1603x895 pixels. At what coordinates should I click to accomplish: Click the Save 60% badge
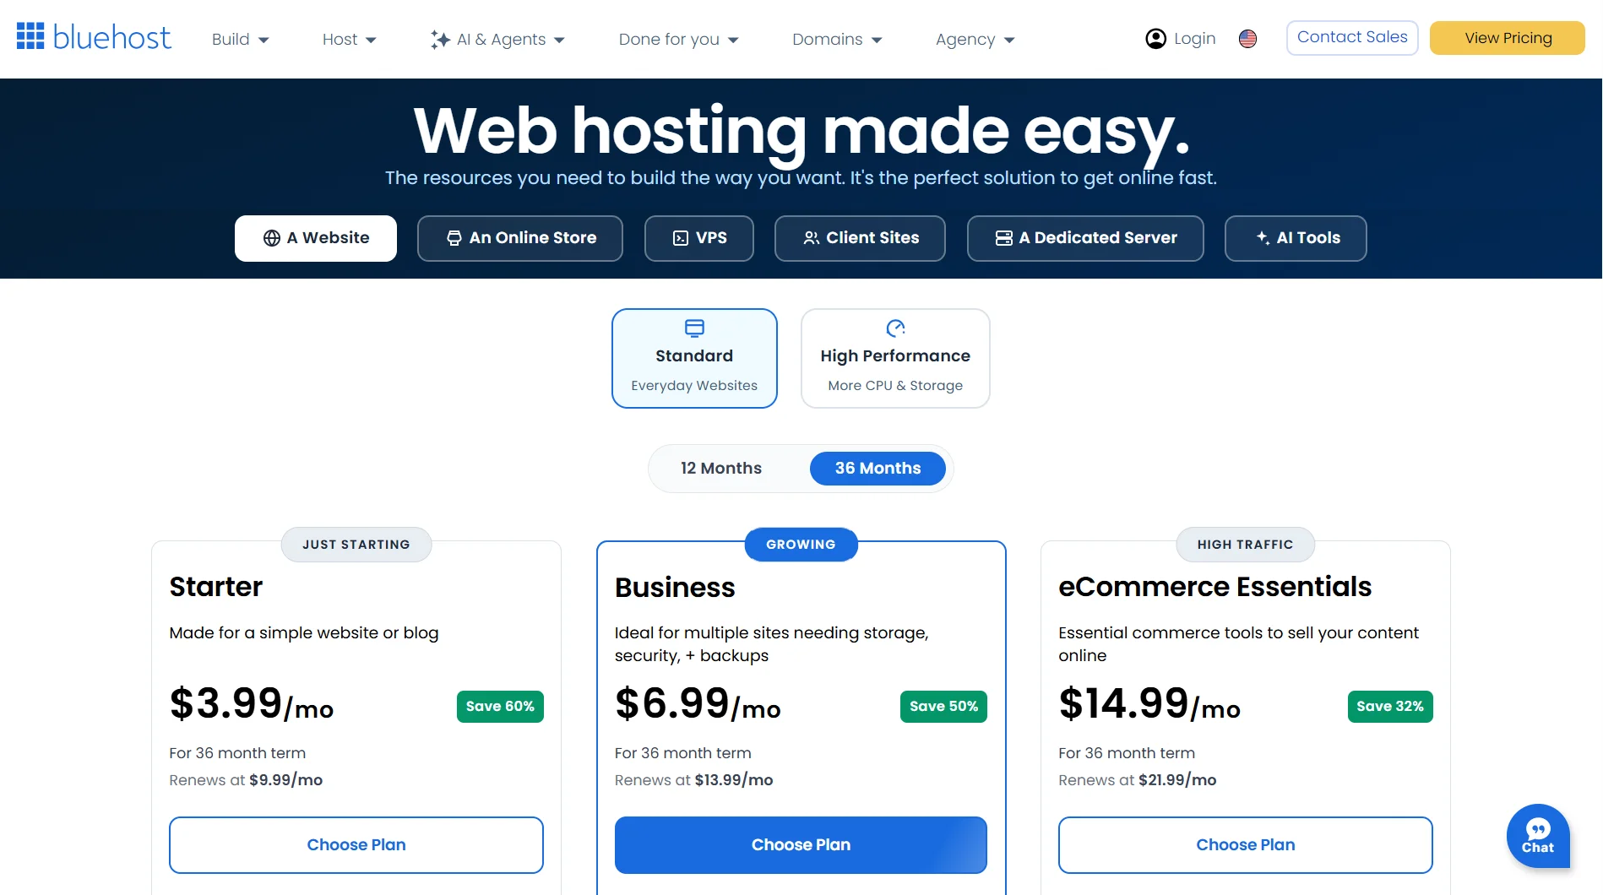(x=500, y=707)
